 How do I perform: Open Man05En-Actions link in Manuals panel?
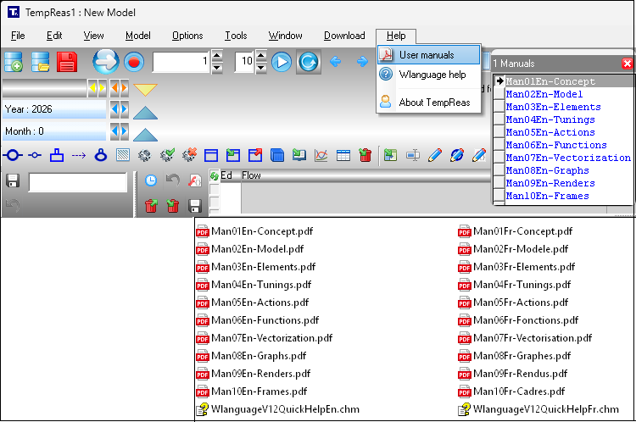(550, 132)
